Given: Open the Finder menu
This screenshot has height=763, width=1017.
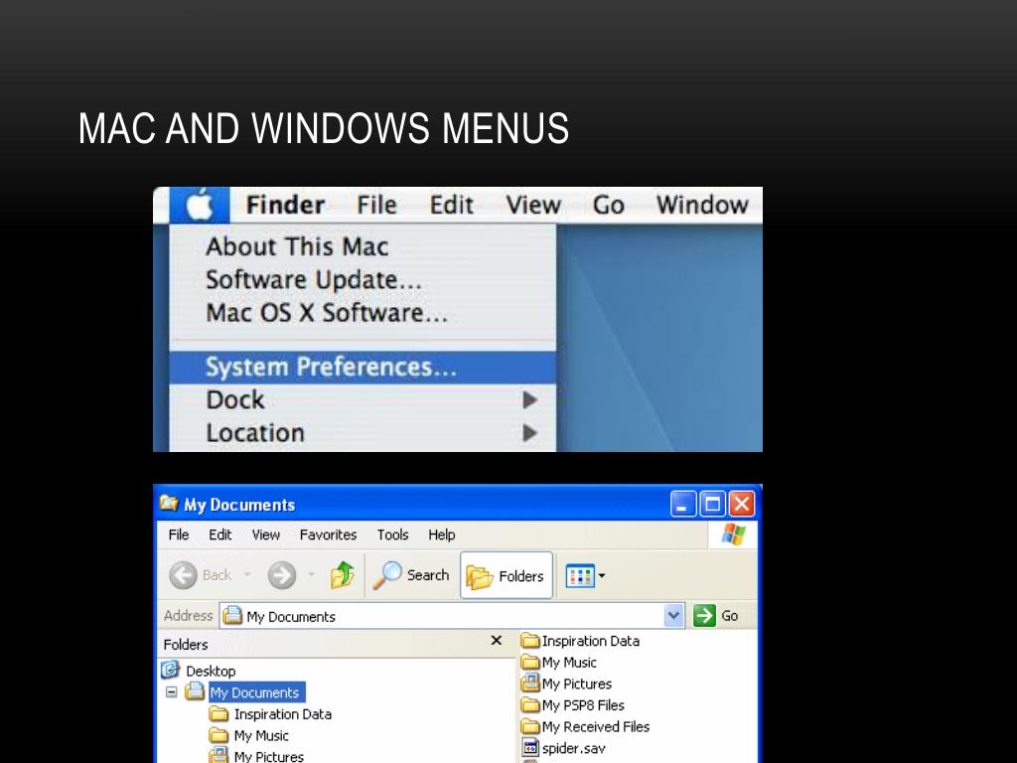Looking at the screenshot, I should click(x=285, y=205).
